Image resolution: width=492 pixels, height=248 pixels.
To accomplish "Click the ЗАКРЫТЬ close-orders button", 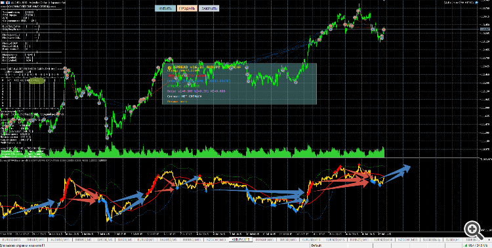I will tap(209, 9).
